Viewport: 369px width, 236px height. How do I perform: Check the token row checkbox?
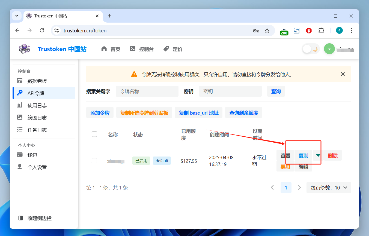[x=94, y=161]
